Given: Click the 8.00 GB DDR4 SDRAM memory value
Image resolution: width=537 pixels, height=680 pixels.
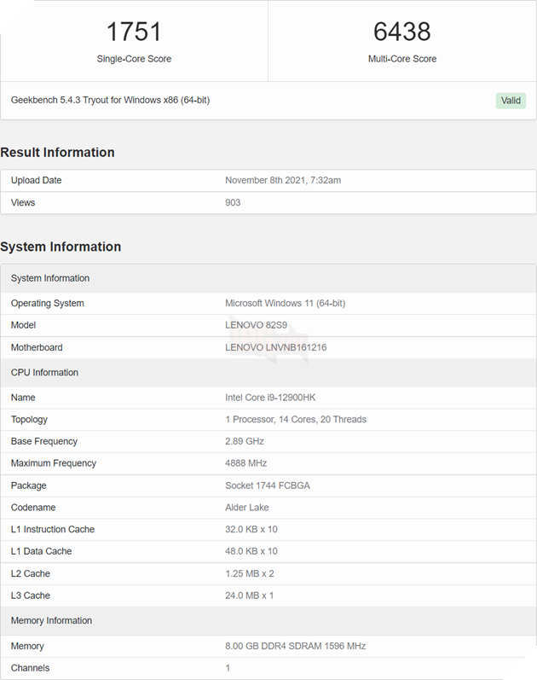Looking at the screenshot, I should coord(295,646).
